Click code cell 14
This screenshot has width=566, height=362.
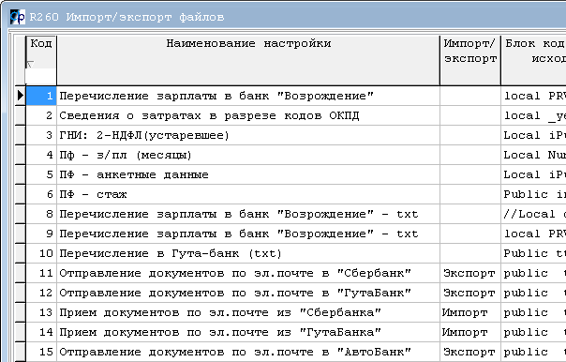click(x=41, y=332)
